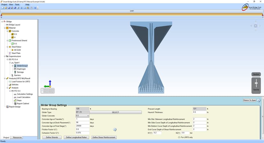Click the Concrete material icon
Image resolution: width=264 pixels, height=143 pixels.
(x=10, y=31)
